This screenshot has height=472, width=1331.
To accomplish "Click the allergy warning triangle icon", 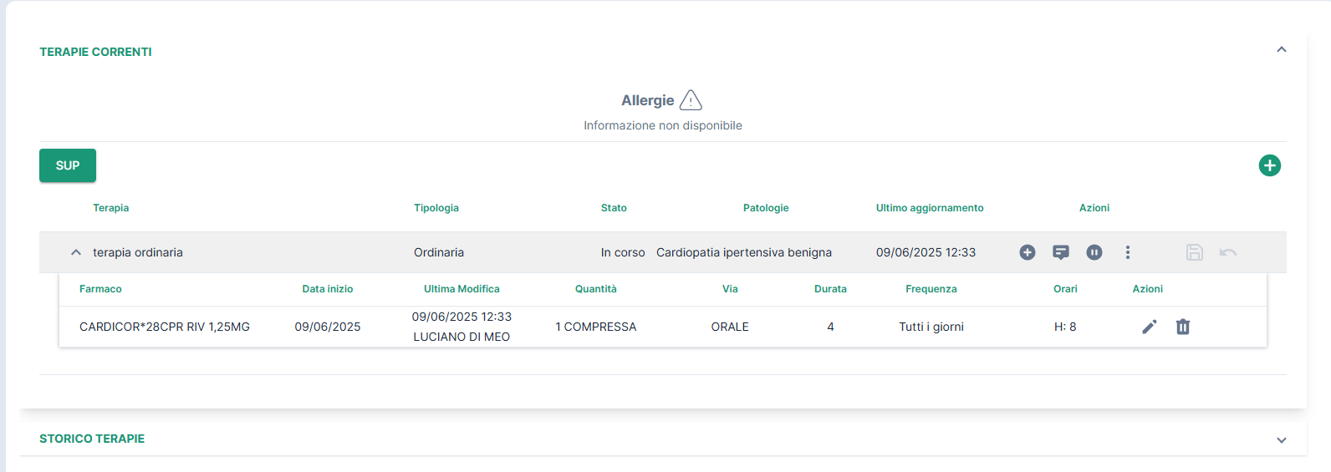I will coord(691,100).
